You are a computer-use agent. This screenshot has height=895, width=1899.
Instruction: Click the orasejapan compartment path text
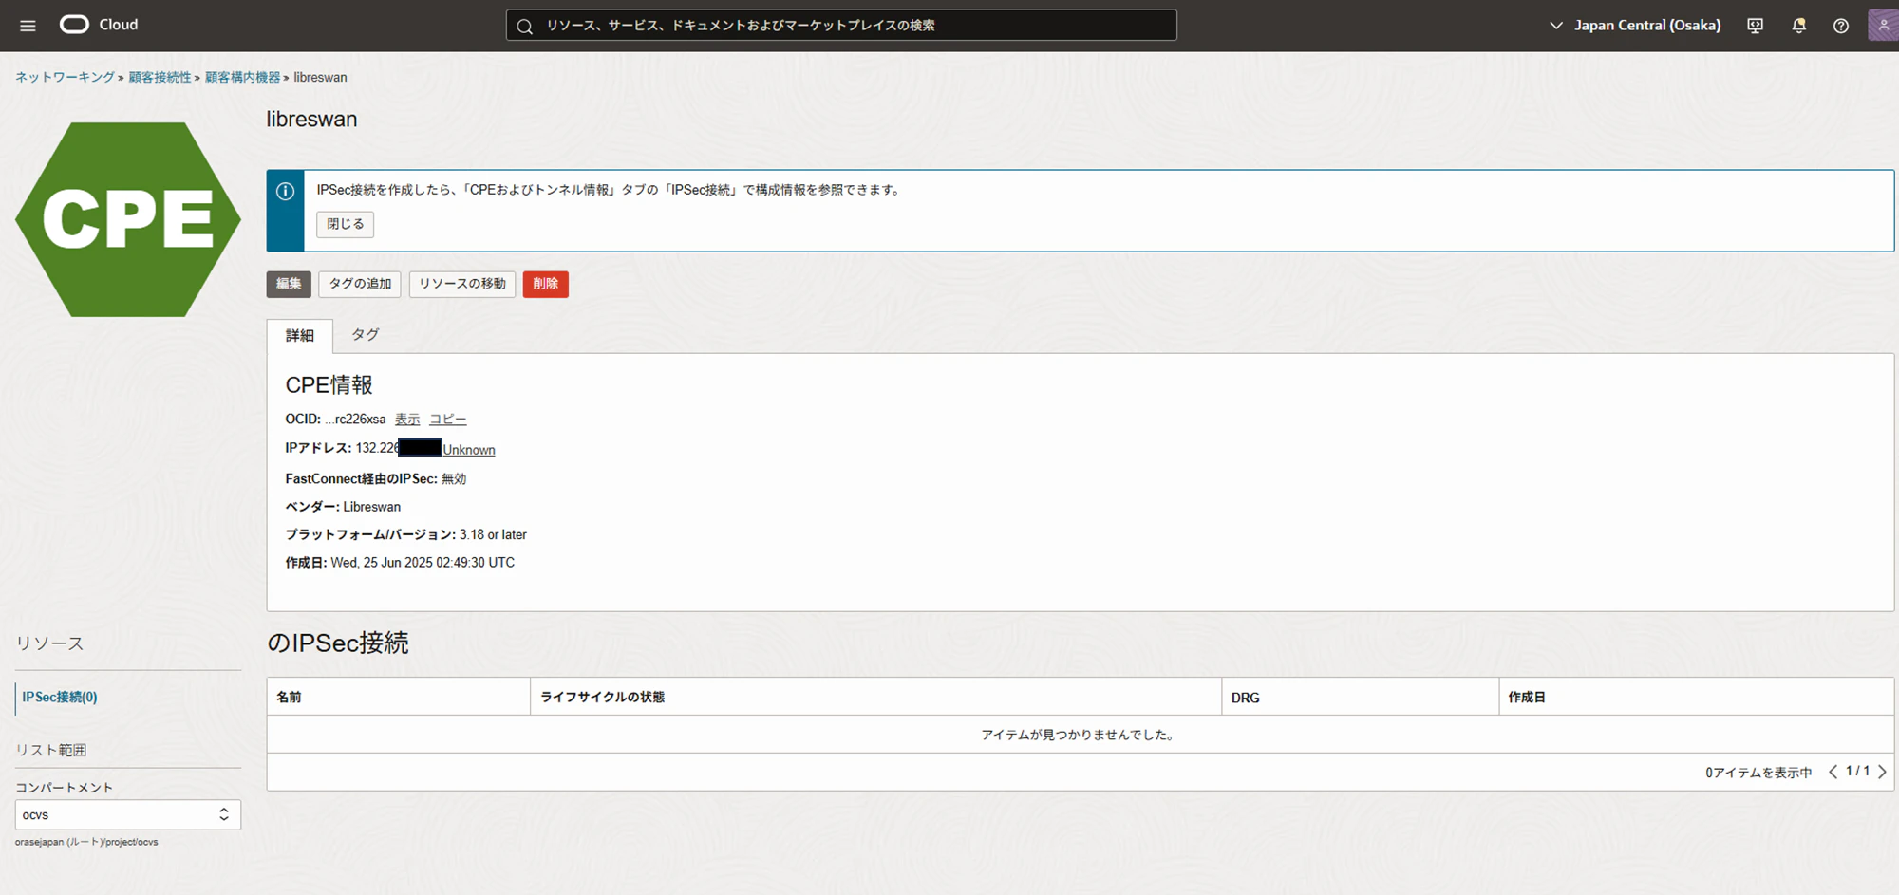[x=86, y=842]
